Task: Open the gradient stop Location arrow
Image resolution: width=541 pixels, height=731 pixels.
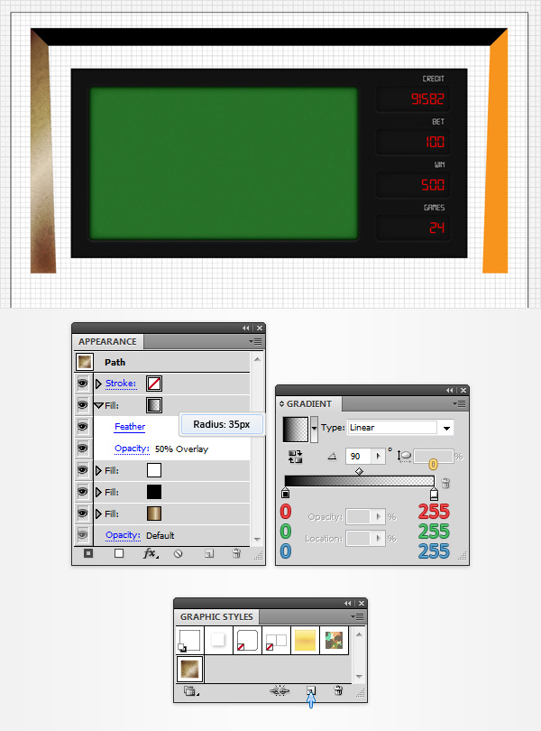Action: [x=378, y=539]
